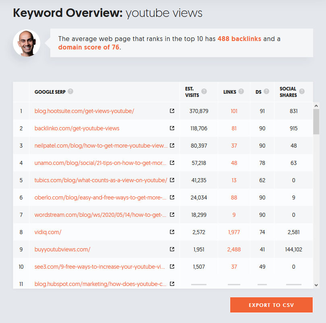326x323 pixels.
Task: Click the table's vertical scrollbar thumb
Action: click(316, 122)
